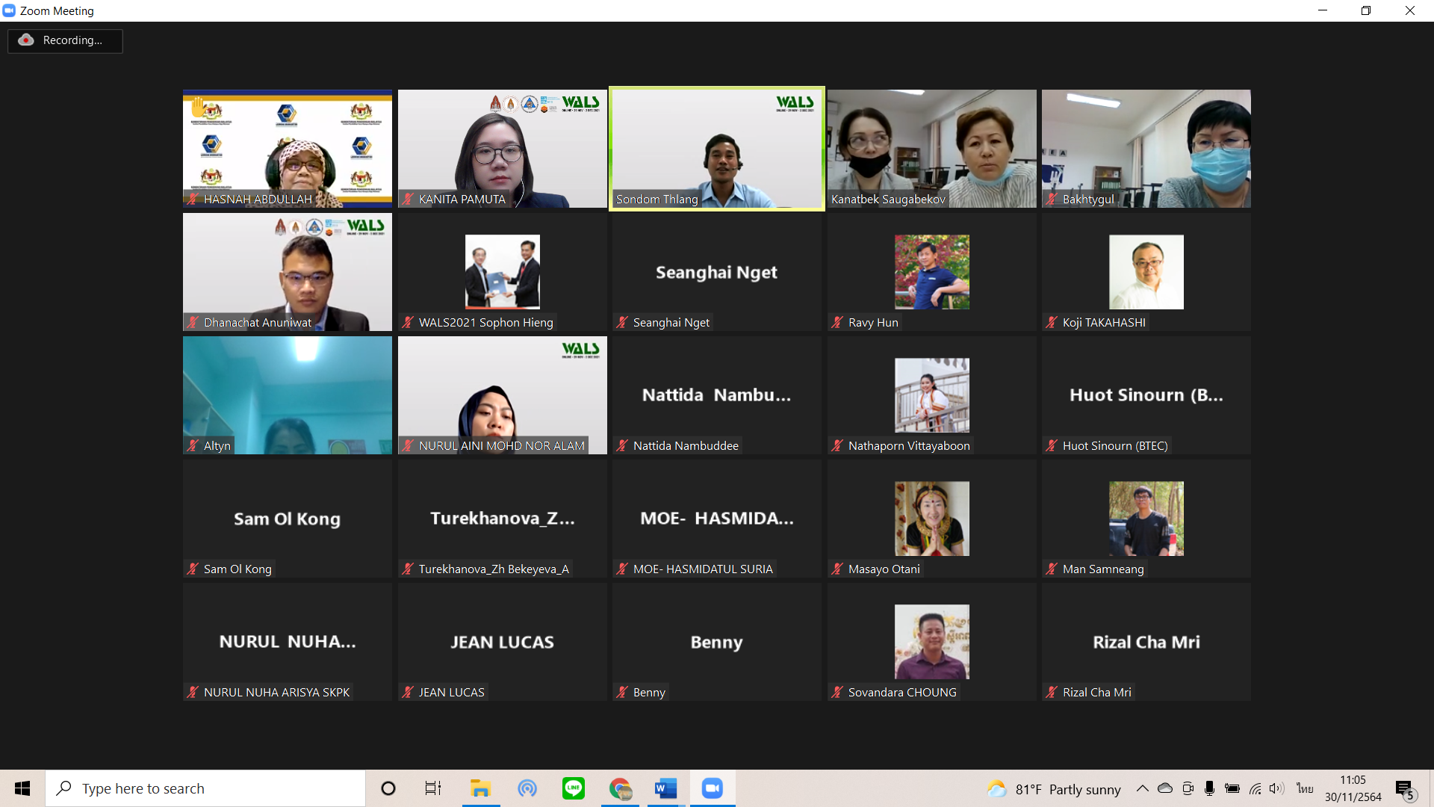Open the notification center icon
This screenshot has height=807, width=1434.
pos(1404,789)
